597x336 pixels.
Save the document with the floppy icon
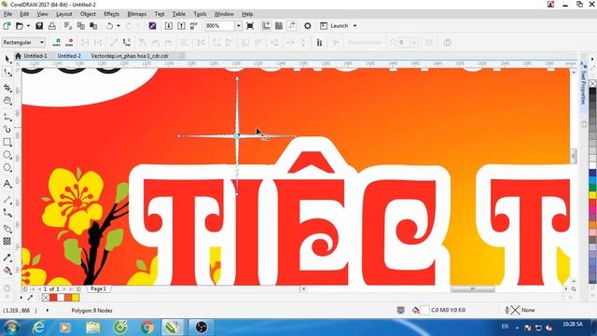[39, 26]
